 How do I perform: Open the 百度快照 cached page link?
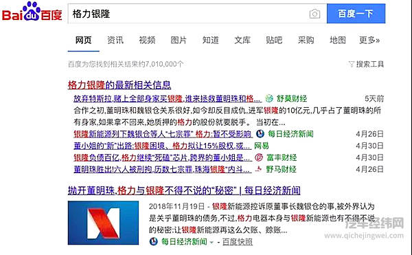pos(238,241)
